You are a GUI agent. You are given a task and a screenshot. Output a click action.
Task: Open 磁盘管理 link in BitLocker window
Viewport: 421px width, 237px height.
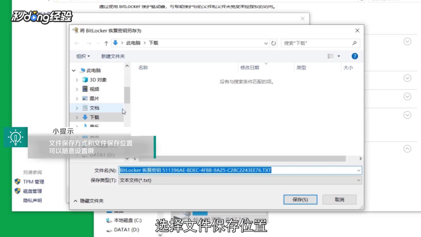pos(33,191)
